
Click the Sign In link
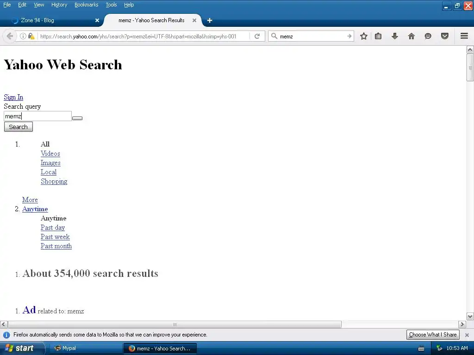pos(13,97)
